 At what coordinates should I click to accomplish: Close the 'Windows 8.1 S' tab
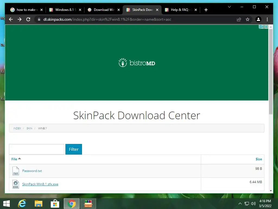[x=80, y=10]
